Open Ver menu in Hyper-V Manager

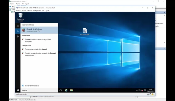(x=23, y=4)
